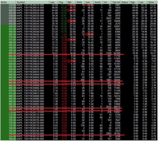Image resolution: width=158 pixels, height=141 pixels.
Task: Click high 37.50 on strike 535 row
Action: (135, 18)
